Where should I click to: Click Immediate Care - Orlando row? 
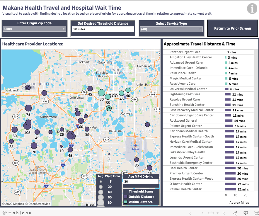[208, 68]
